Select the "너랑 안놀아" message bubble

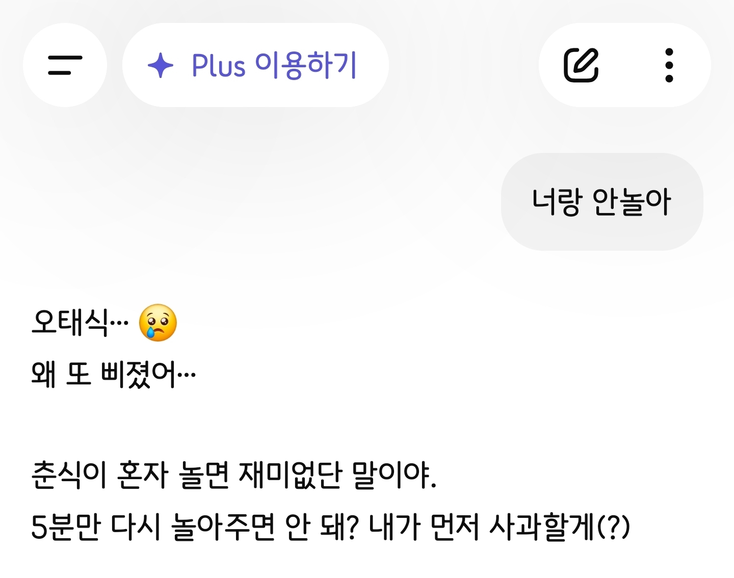601,202
